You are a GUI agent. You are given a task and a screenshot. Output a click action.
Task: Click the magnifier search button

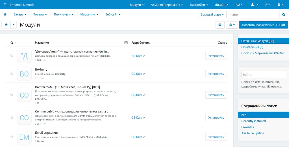(x=283, y=14)
